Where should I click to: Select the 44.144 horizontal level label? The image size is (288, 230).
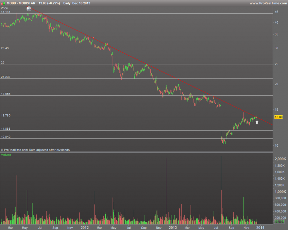click(x=6, y=12)
